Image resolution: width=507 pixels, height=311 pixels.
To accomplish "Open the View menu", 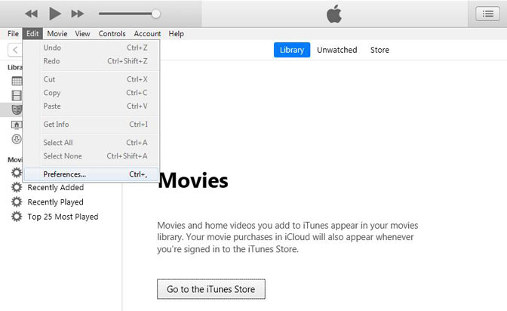I will click(82, 34).
